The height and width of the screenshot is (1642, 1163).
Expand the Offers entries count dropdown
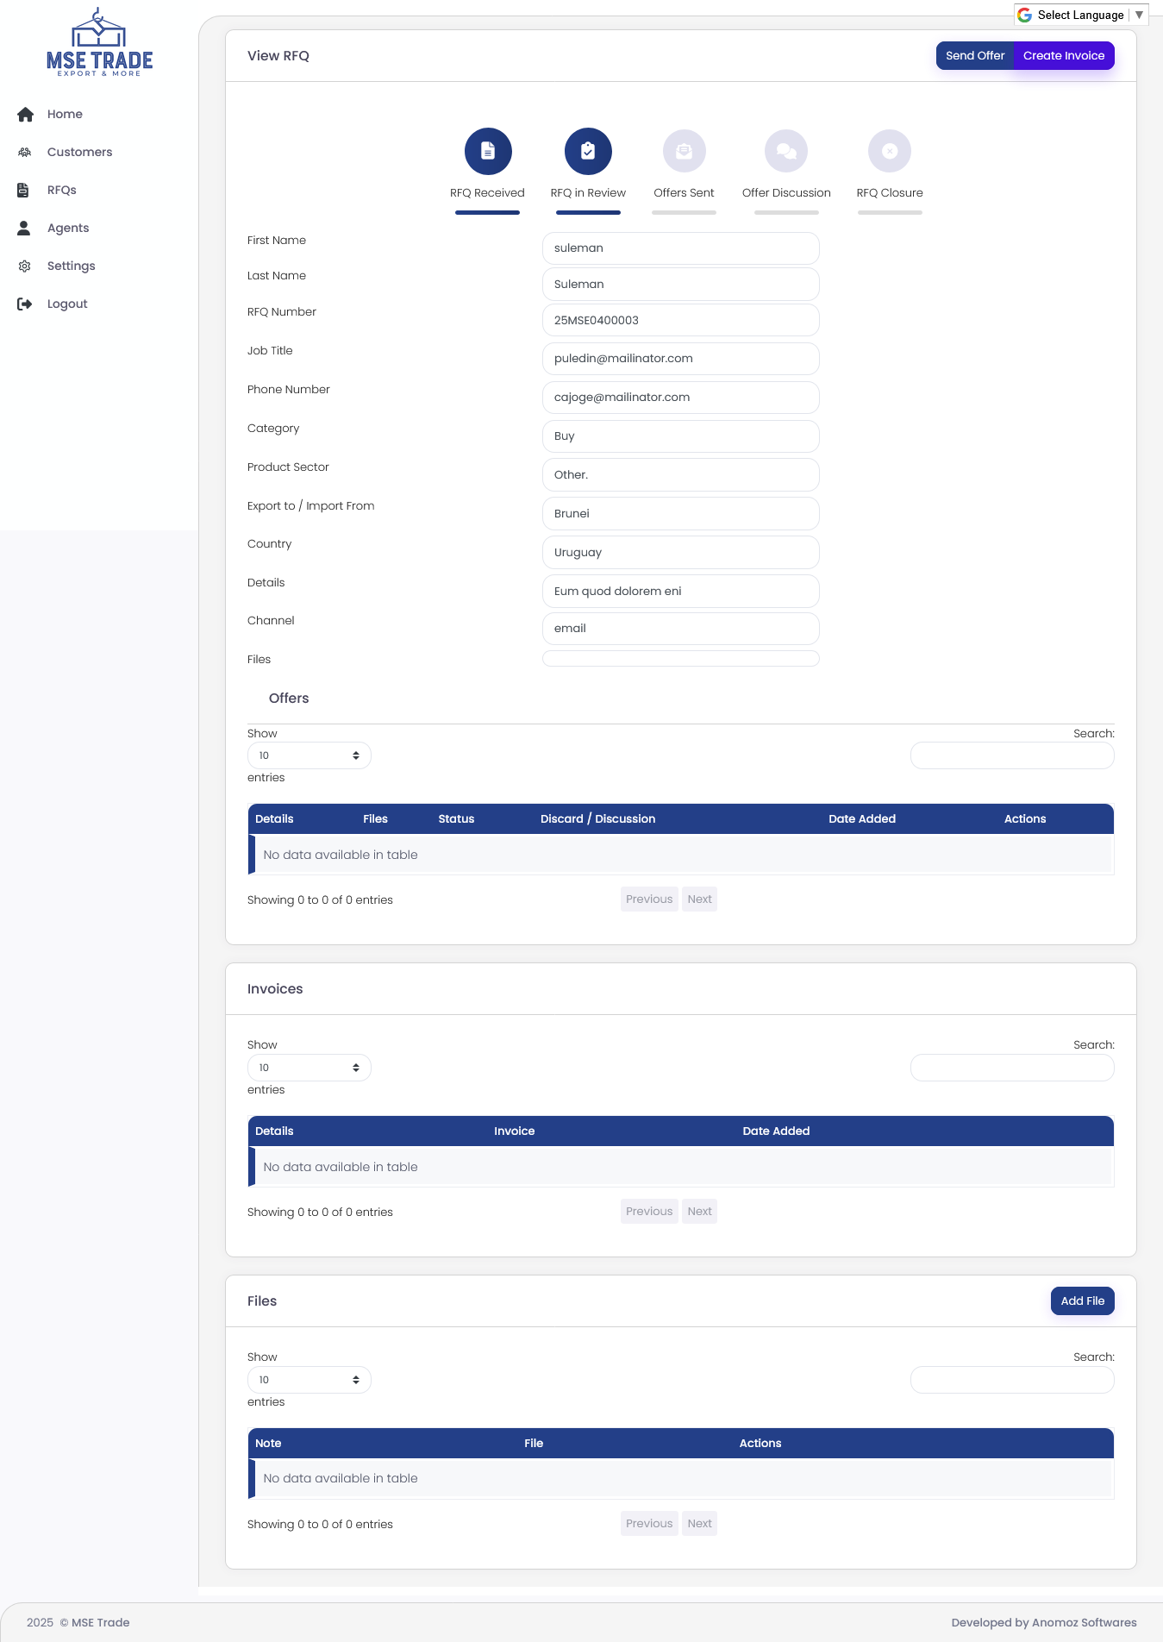(309, 755)
